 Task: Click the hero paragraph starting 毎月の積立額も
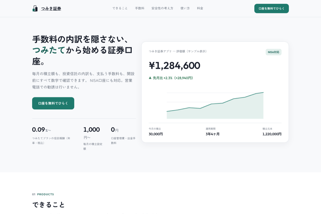coord(83,81)
